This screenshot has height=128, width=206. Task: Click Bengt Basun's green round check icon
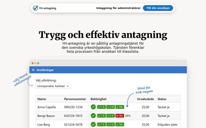(x=93, y=115)
